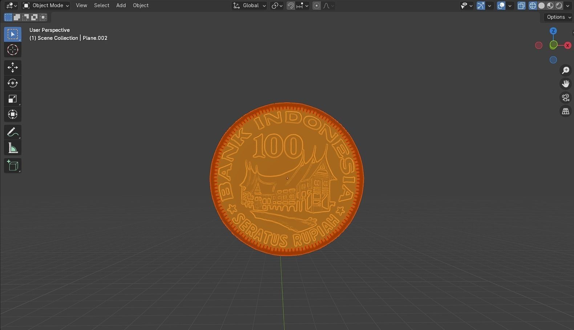Open snapping options dropdown
This screenshot has height=330, width=574.
coord(302,5)
